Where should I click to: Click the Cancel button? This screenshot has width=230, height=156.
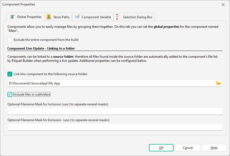pos(188,148)
